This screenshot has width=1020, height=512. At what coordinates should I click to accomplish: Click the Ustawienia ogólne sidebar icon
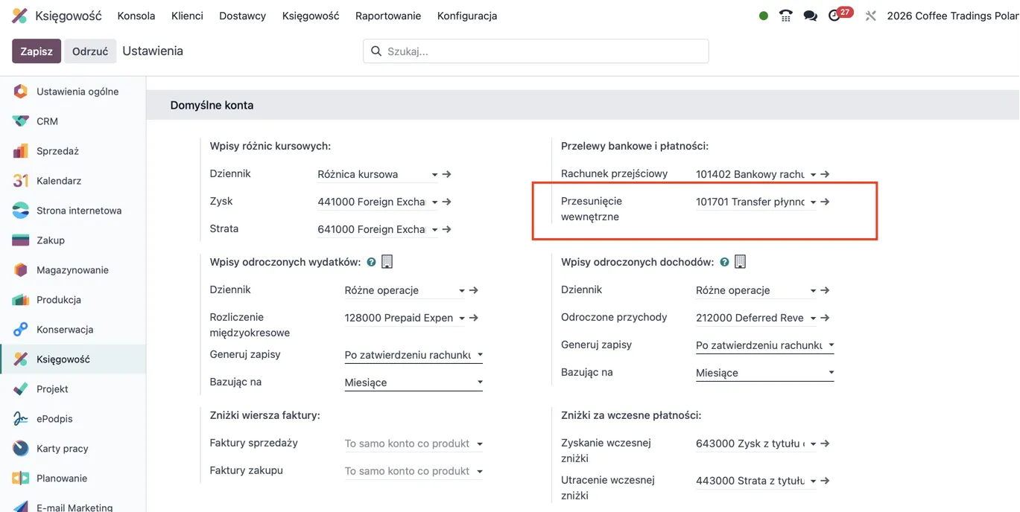click(x=21, y=92)
